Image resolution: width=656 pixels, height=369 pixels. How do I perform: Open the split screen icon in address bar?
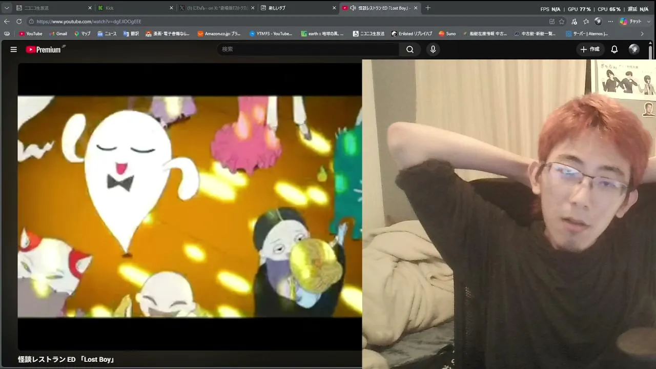(552, 22)
